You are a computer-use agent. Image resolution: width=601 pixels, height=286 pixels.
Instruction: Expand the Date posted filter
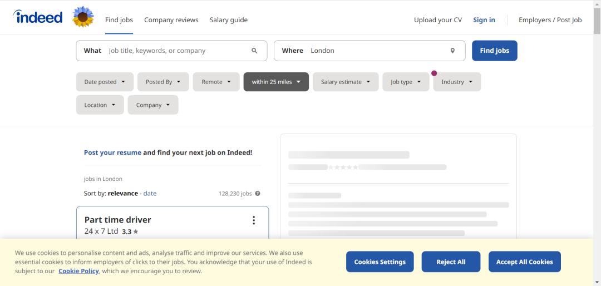pos(105,82)
